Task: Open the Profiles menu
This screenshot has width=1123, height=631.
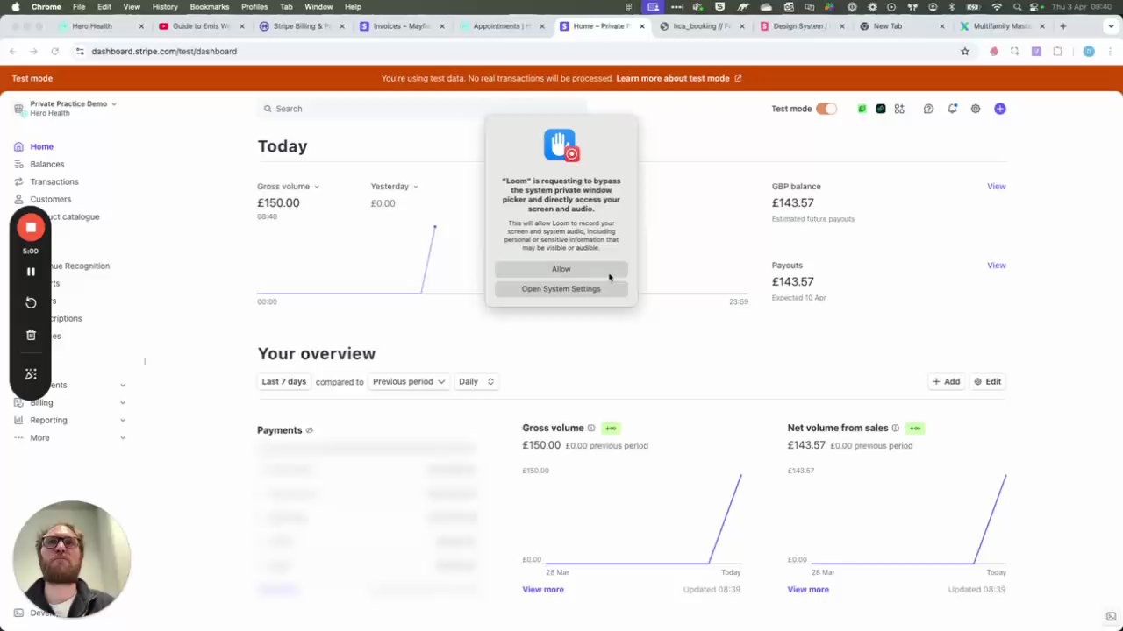Action: pos(254,6)
